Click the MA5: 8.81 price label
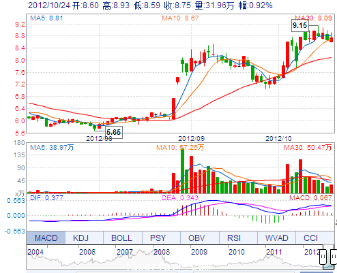Screen dimensions: 337x273 pyautogui.click(x=46, y=18)
